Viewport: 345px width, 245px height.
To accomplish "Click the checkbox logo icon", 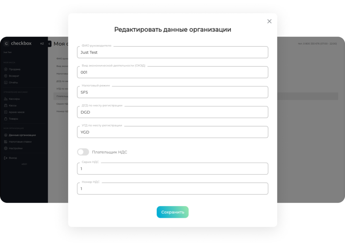I will 6,43.
